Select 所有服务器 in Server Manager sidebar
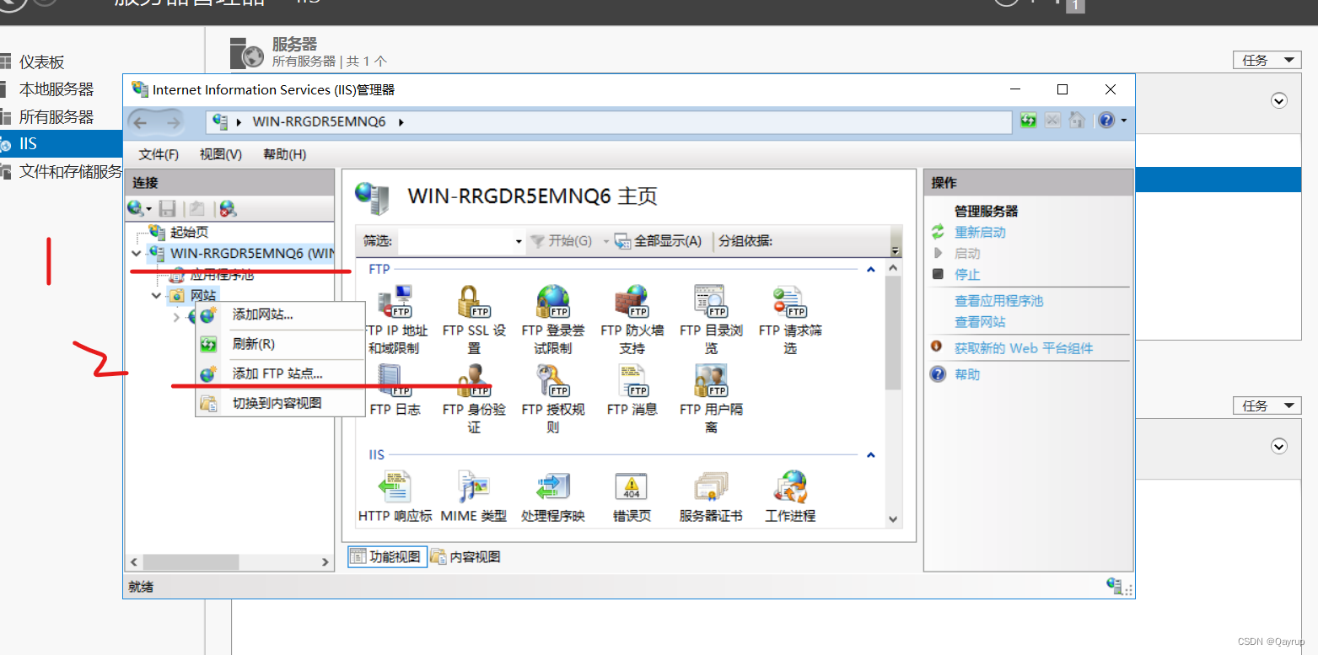Screen dimensions: 1318x655 pyautogui.click(x=56, y=116)
